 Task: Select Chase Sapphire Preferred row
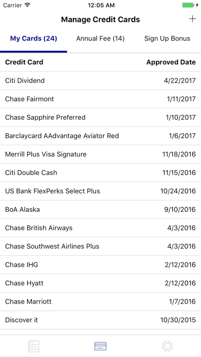click(x=100, y=117)
